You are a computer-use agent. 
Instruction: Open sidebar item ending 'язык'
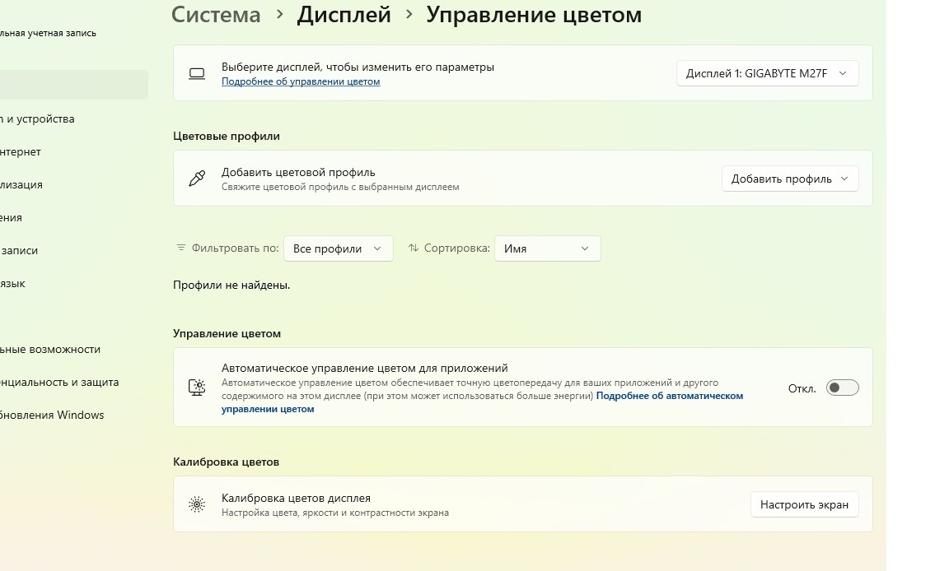click(12, 283)
